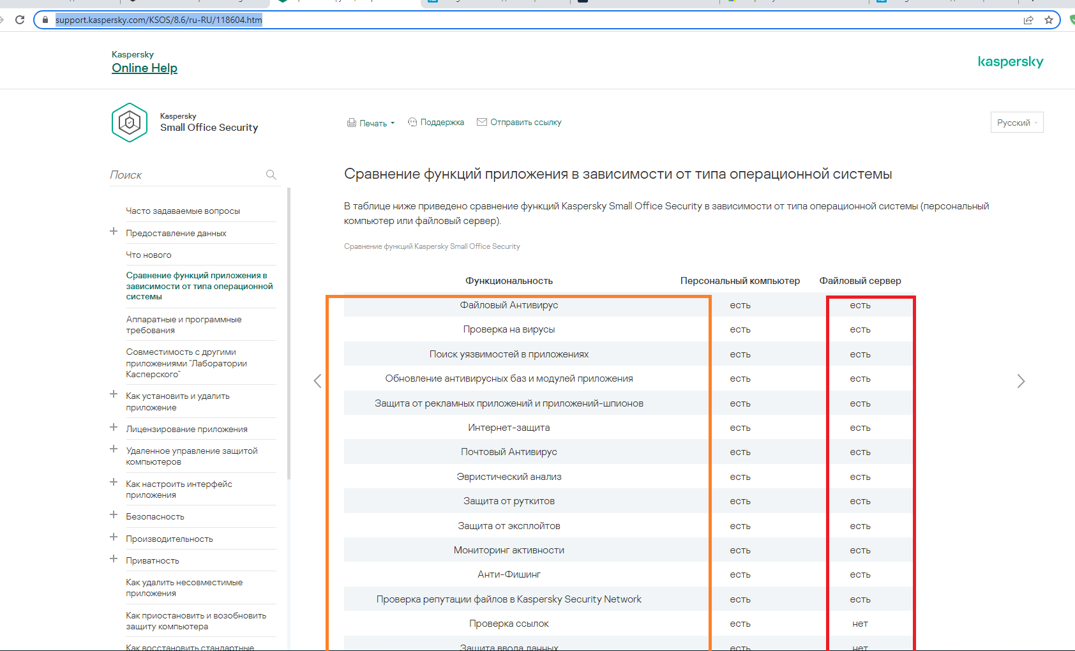The image size is (1075, 651).
Task: Click the table caption Сравнение функций Kaspersky
Action: click(x=432, y=246)
